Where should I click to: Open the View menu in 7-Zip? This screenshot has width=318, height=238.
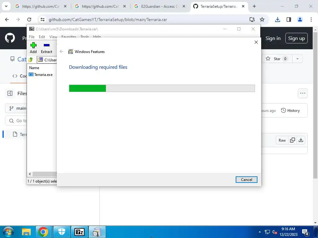tap(53, 37)
